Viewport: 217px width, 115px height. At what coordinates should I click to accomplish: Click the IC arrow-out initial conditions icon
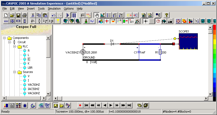[x=129, y=15]
